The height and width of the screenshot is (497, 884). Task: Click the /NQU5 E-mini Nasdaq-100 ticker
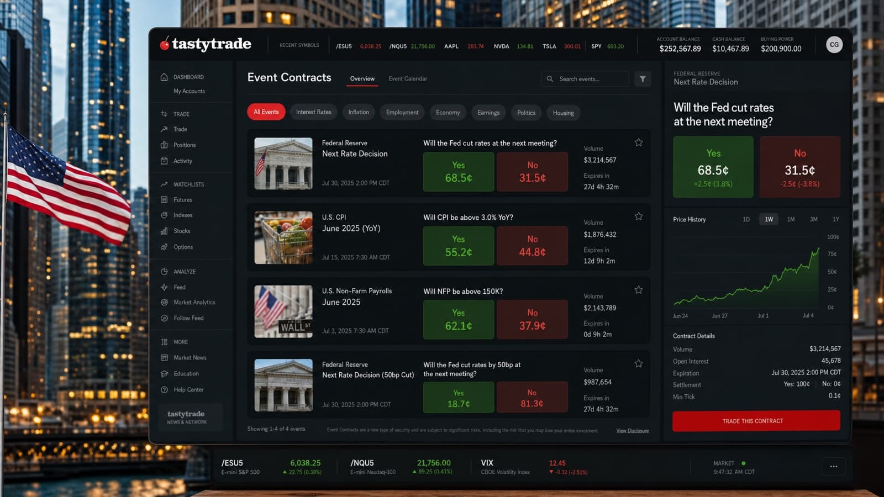click(x=402, y=467)
